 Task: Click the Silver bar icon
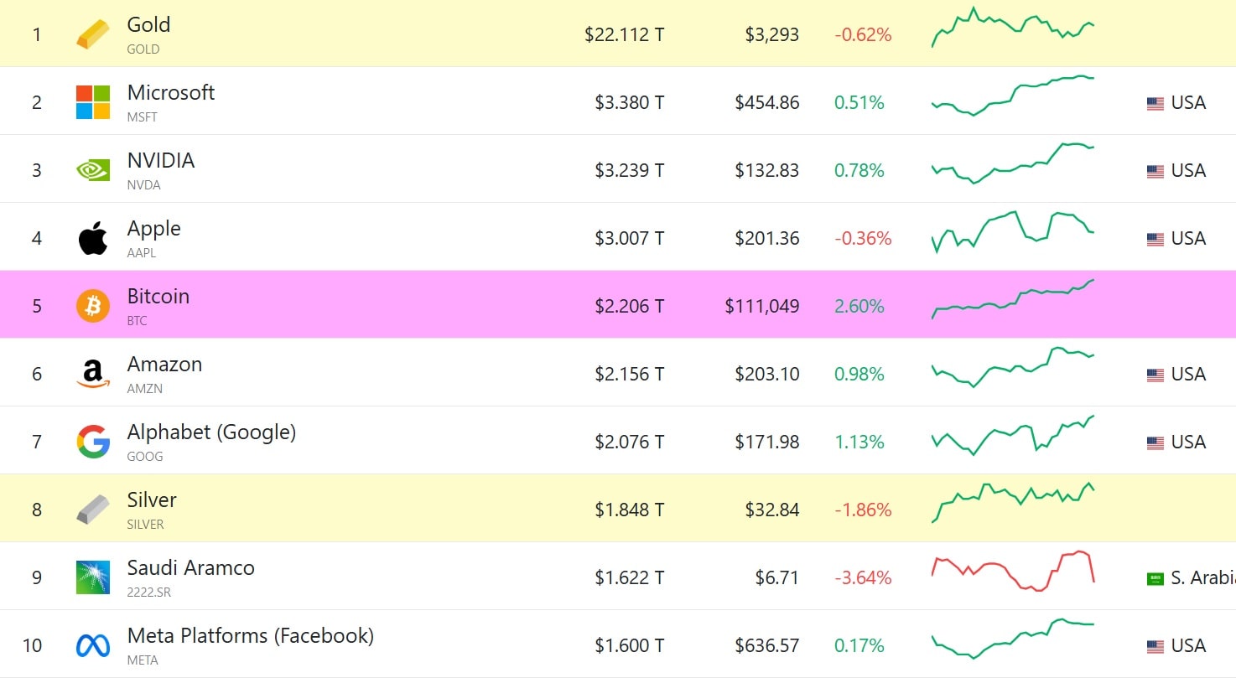(x=93, y=510)
